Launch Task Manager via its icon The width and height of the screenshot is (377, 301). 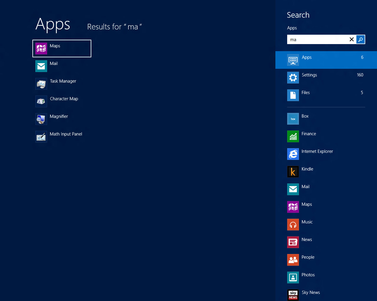coord(41,84)
